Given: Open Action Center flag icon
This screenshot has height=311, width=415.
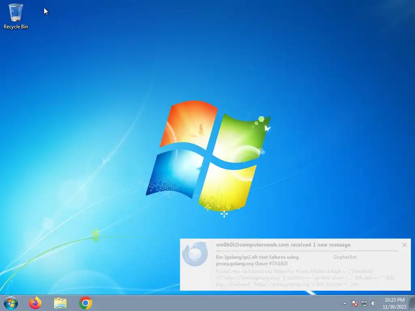Looking at the screenshot, I should (355, 303).
